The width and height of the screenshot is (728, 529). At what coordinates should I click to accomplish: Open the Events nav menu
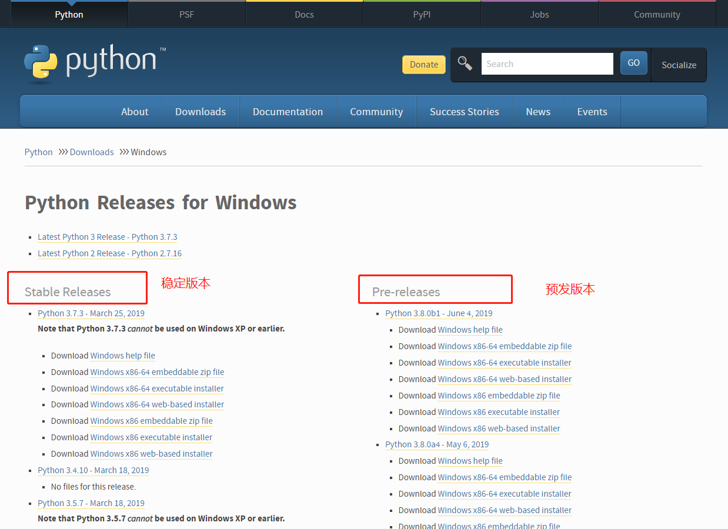click(x=592, y=112)
